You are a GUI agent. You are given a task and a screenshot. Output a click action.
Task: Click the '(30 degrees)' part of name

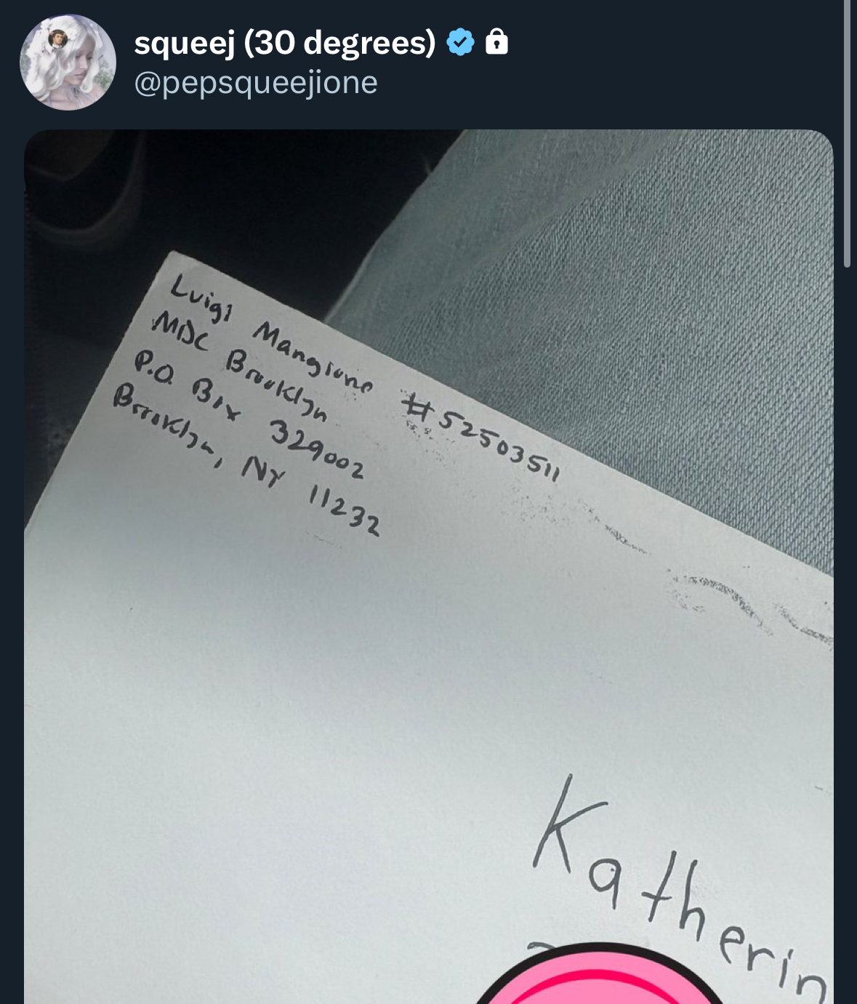(339, 44)
